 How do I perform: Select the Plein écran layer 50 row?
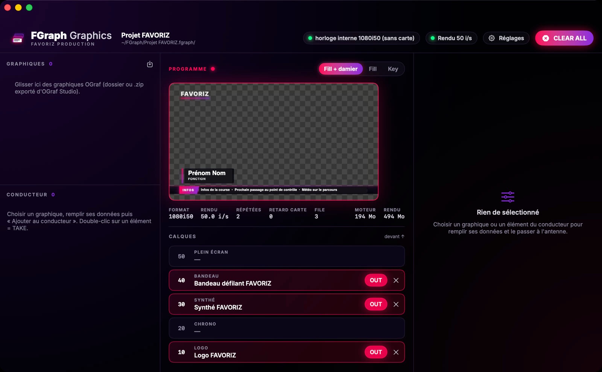tap(287, 256)
